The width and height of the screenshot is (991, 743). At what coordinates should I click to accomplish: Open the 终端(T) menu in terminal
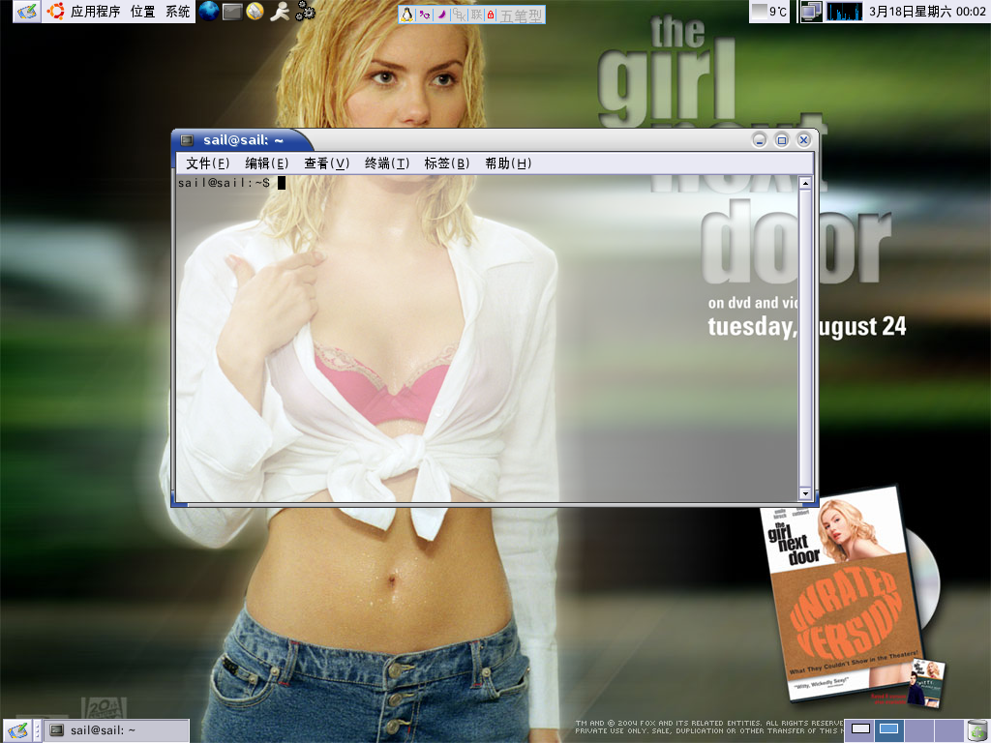pyautogui.click(x=387, y=163)
